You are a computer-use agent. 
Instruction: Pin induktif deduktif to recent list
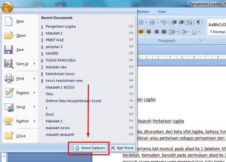click(131, 134)
